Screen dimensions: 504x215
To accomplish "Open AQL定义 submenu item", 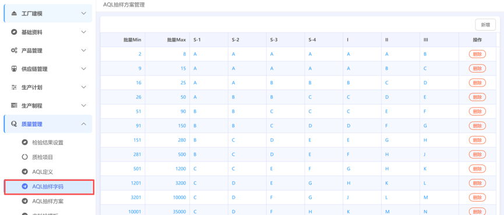I will coord(48,172).
